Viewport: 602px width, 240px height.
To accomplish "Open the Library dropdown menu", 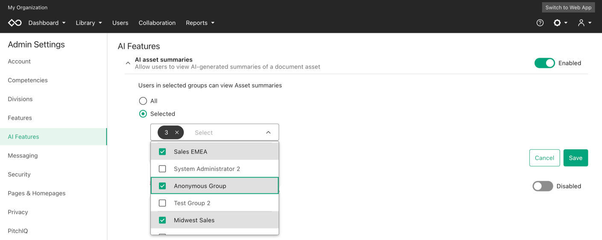I will pos(89,23).
